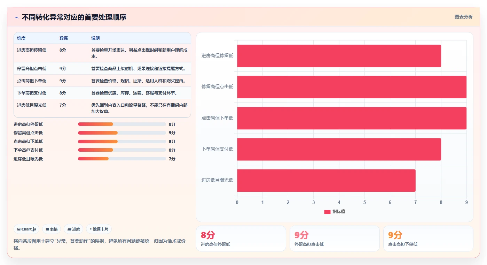Click the y-axis label 进房高但停留低
The height and width of the screenshot is (265, 487).
217,56
